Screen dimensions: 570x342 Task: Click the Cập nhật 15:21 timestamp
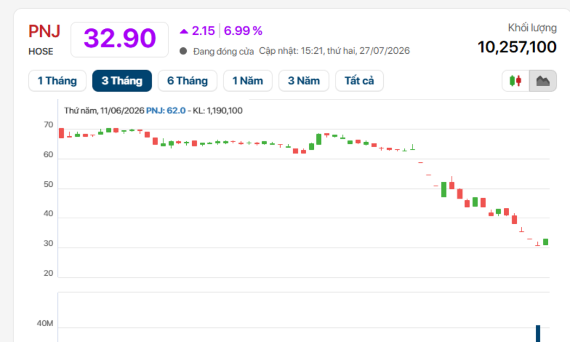click(x=334, y=51)
